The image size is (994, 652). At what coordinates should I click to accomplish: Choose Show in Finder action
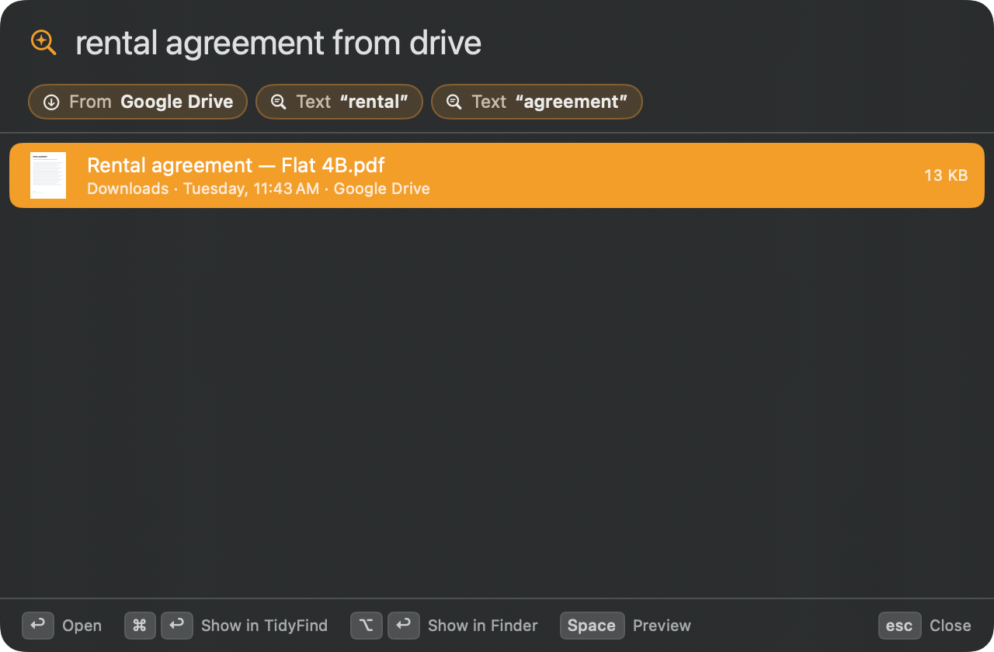point(482,626)
